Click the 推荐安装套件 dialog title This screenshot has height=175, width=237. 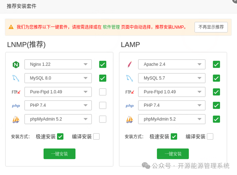[22, 6]
